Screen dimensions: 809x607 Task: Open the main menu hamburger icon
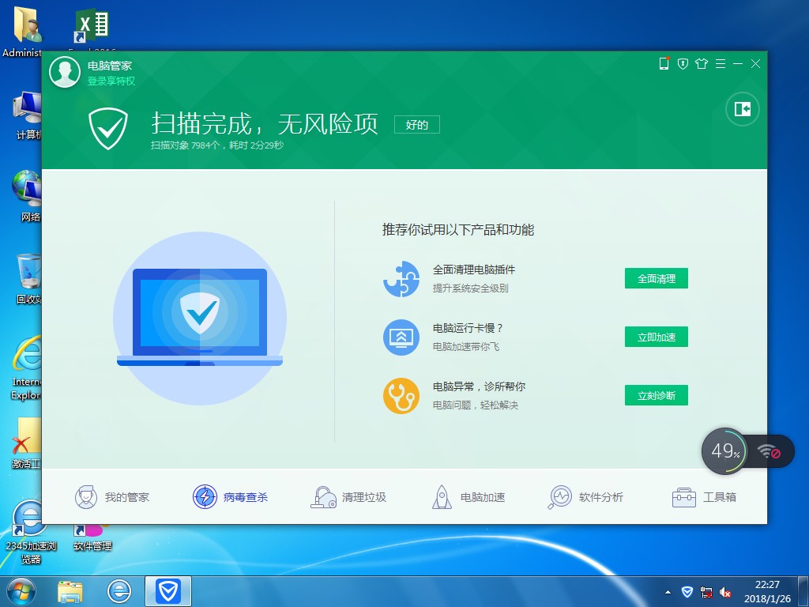(x=721, y=64)
